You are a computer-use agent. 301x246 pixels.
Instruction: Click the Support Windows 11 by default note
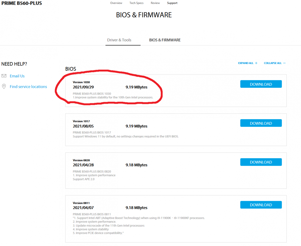(x=126, y=136)
